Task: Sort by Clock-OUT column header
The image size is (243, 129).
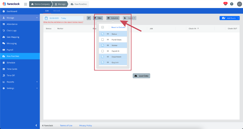Action: coord(232,29)
